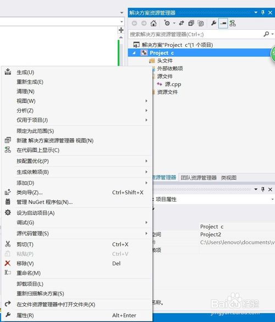Screen dimensions: 275x322
Task: Click the editor split window handle
Action: [121, 30]
